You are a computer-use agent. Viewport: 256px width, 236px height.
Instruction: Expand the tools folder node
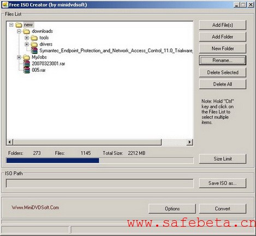27,38
